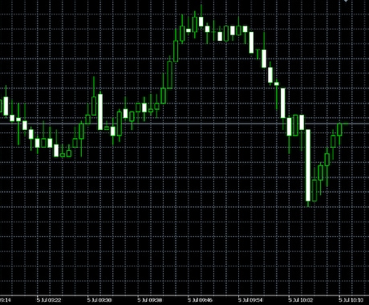Screen dimensions: 369x305
Task: Select the tall white candle just after 09:30
Action: 100,112
